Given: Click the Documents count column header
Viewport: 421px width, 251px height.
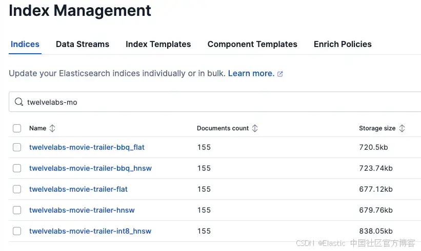Looking at the screenshot, I should coord(223,128).
